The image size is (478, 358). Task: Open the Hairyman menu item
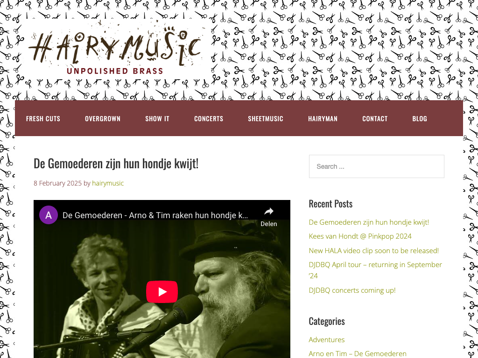click(x=323, y=119)
